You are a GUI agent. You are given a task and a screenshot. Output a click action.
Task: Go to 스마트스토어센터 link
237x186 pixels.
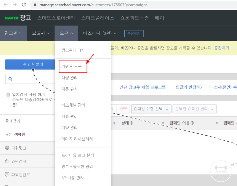click(x=56, y=18)
